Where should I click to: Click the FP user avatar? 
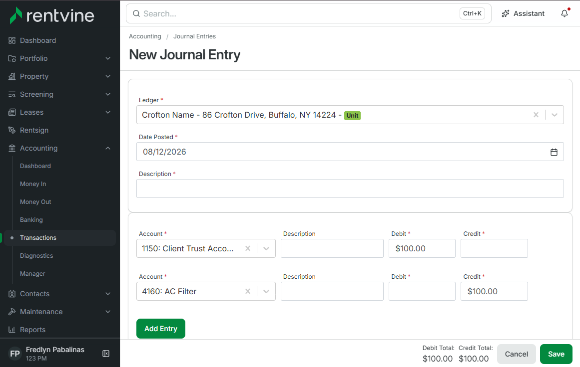point(15,354)
